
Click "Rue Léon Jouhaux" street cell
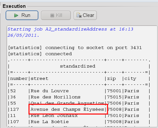coord(54,116)
